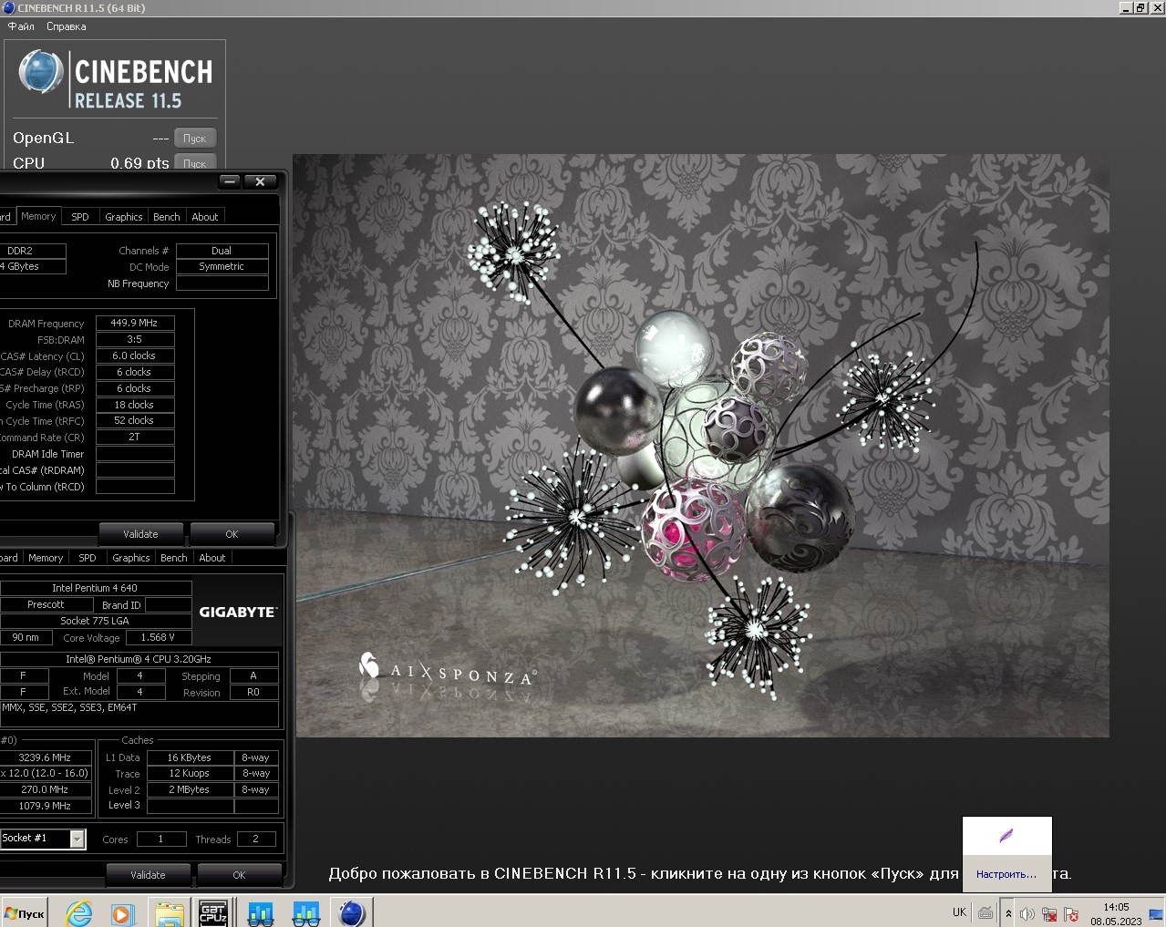Click the rendered spheres image in Cinebench
This screenshot has width=1166, height=927.
point(701,445)
